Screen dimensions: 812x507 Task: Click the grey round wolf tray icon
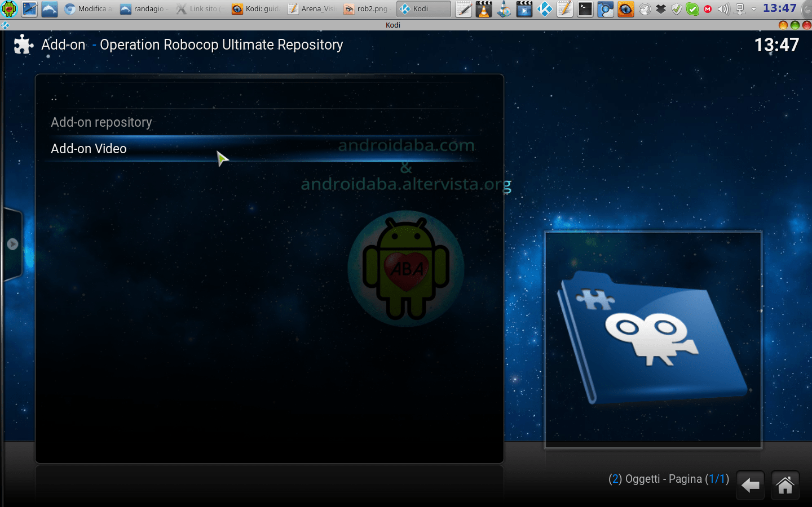[645, 9]
